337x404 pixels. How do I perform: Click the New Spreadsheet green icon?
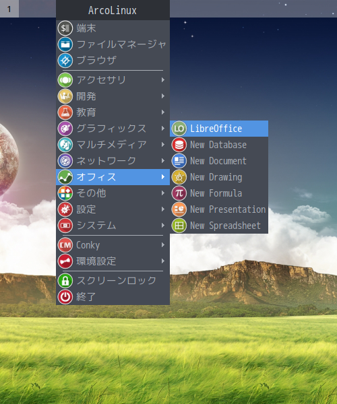pyautogui.click(x=179, y=226)
